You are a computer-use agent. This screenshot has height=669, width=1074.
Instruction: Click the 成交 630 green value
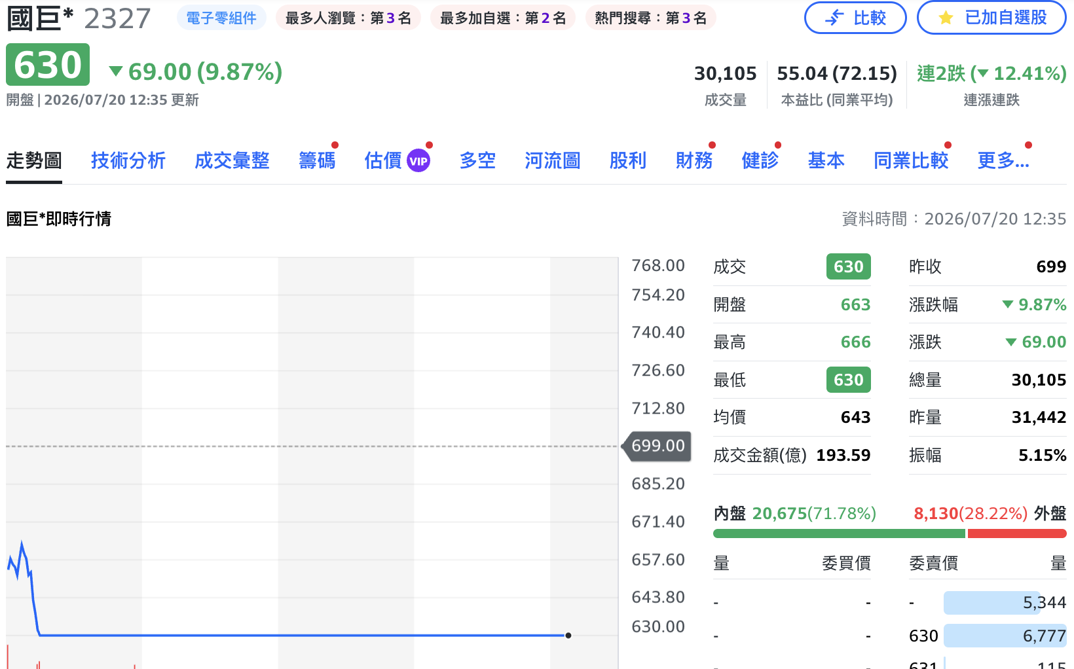pos(849,266)
